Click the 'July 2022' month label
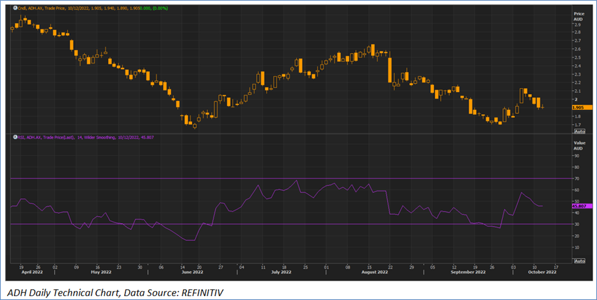 click(x=281, y=272)
